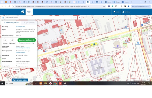Open favorites with the star button next to search
Image resolution: width=152 pixels, height=98 pixels.
click(80, 18)
